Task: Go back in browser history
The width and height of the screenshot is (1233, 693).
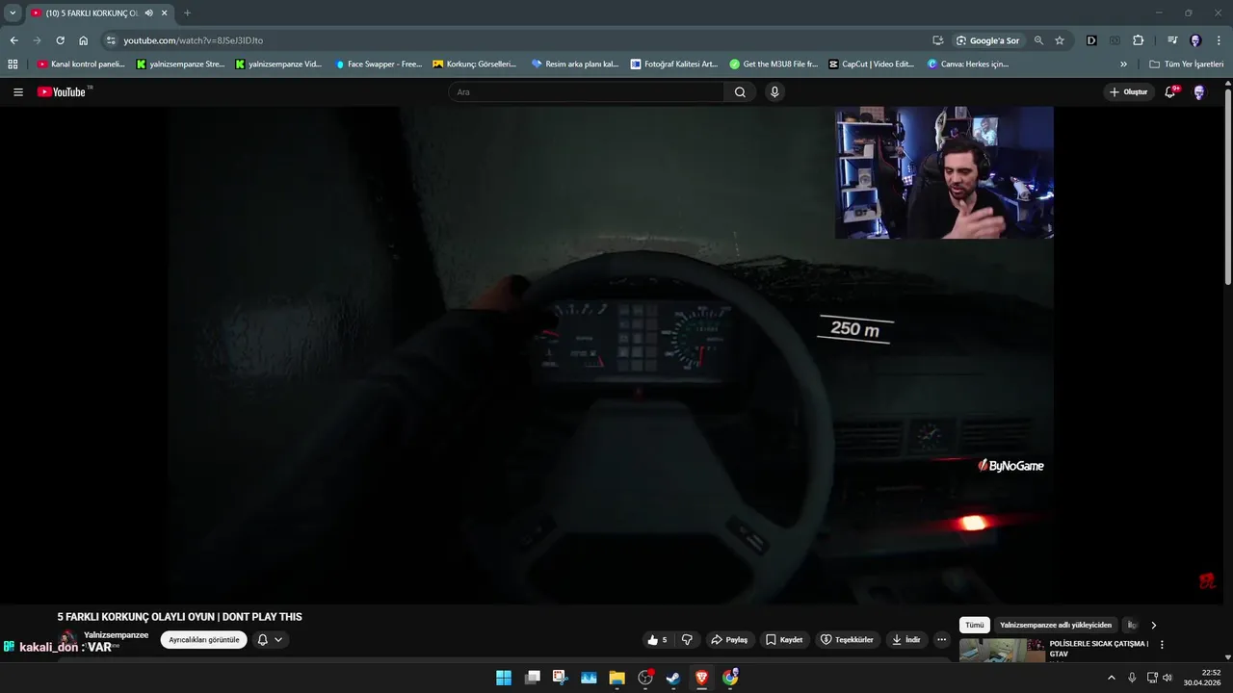Action: pos(13,40)
